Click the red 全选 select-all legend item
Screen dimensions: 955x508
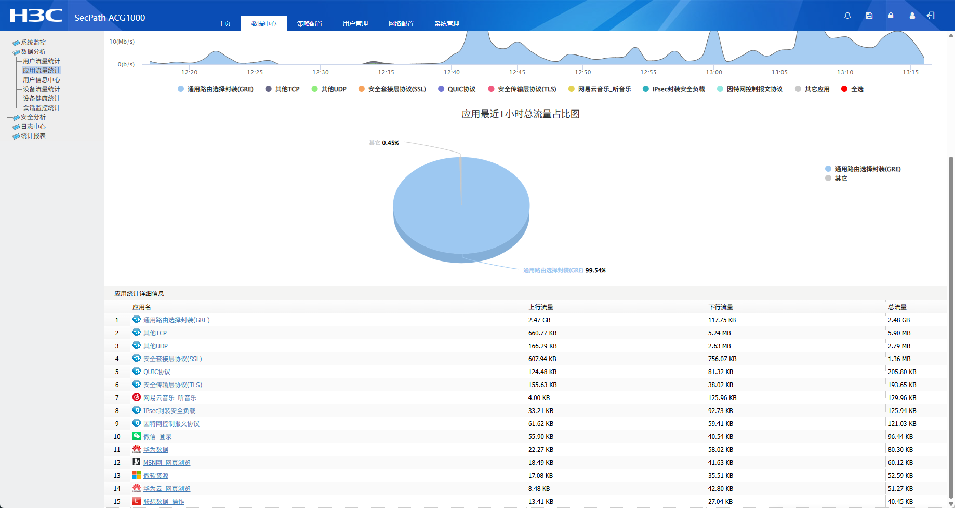[852, 89]
